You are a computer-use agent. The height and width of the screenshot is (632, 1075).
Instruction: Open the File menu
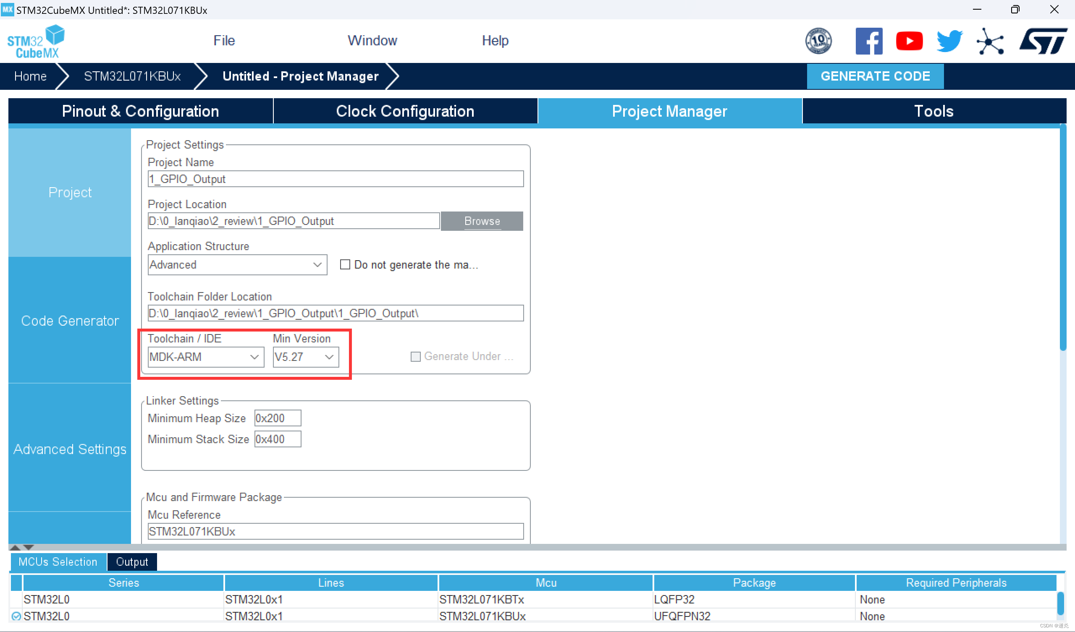[x=223, y=41]
